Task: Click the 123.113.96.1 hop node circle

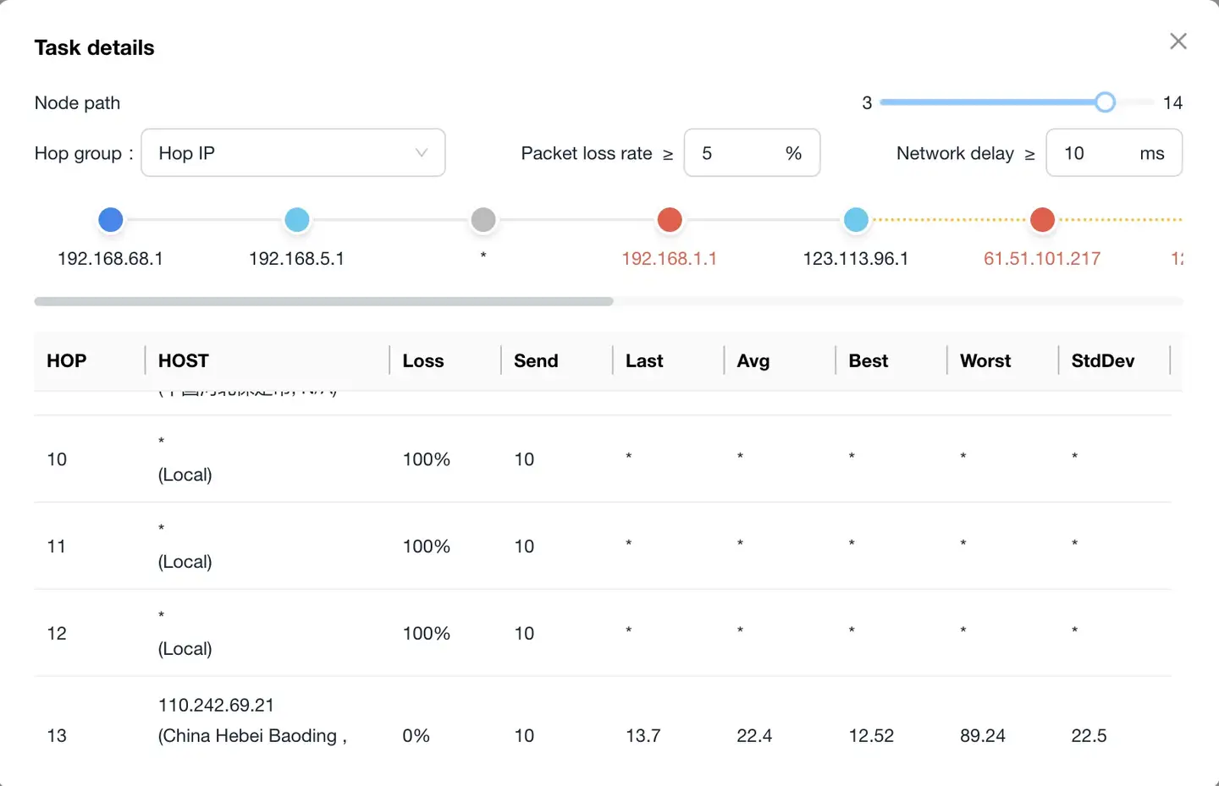Action: pos(856,220)
